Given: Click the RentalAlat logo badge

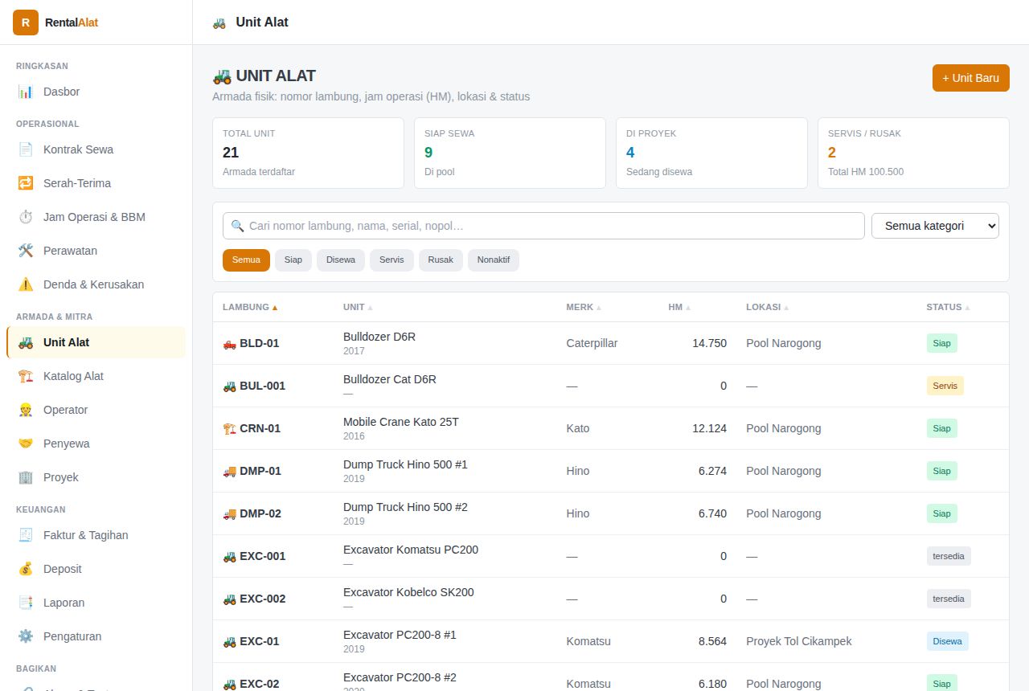Looking at the screenshot, I should 26,22.
